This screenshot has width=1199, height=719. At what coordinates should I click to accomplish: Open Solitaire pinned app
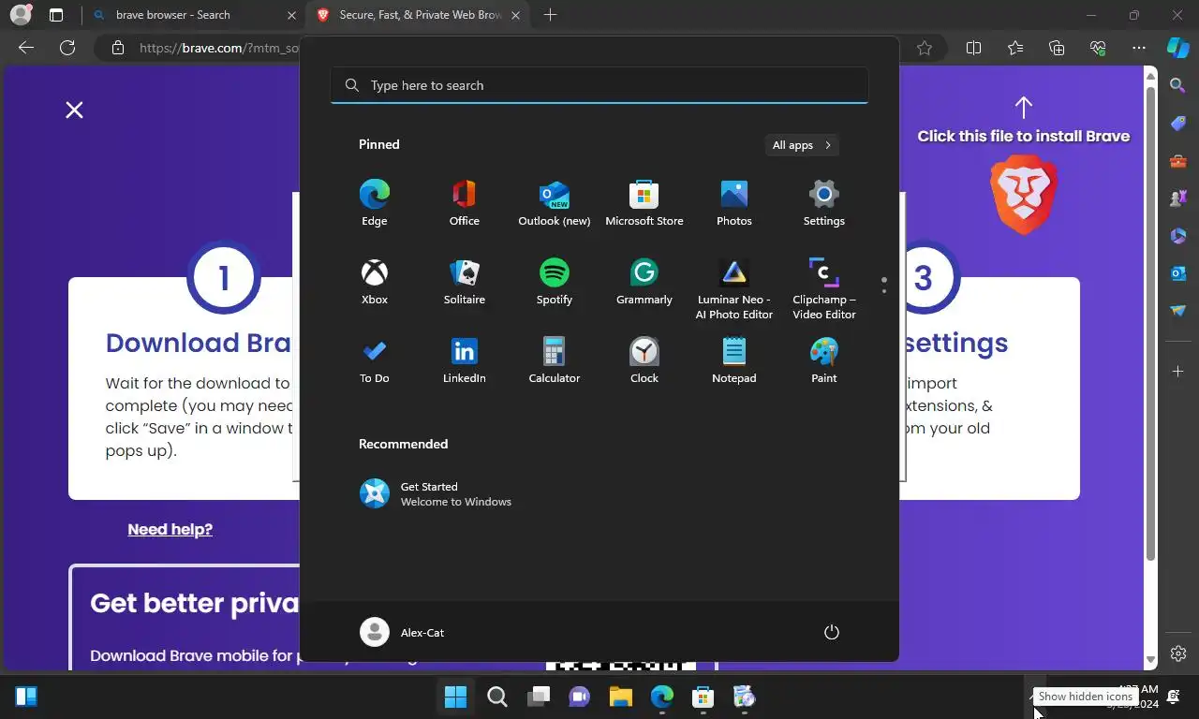pyautogui.click(x=464, y=282)
